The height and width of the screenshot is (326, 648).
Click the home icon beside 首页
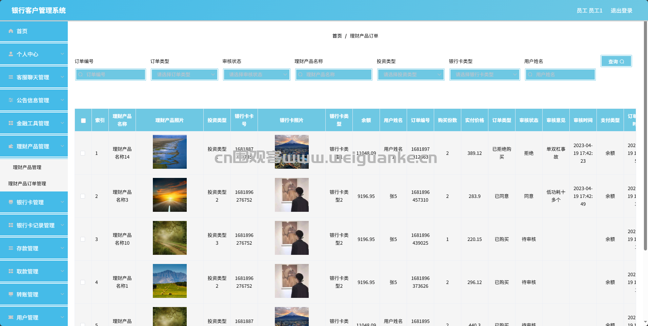click(11, 31)
